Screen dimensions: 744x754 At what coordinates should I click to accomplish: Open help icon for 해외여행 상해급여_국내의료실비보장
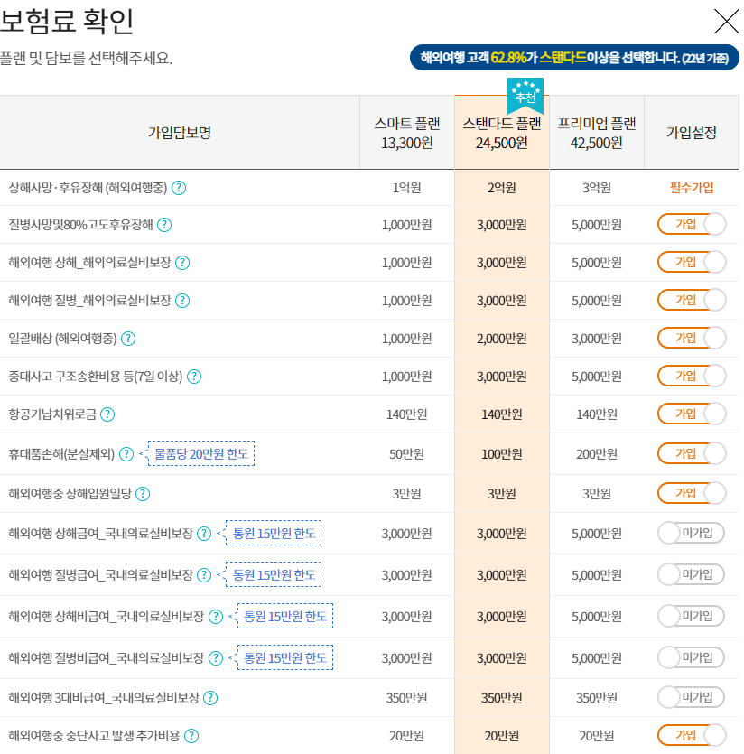tap(204, 534)
